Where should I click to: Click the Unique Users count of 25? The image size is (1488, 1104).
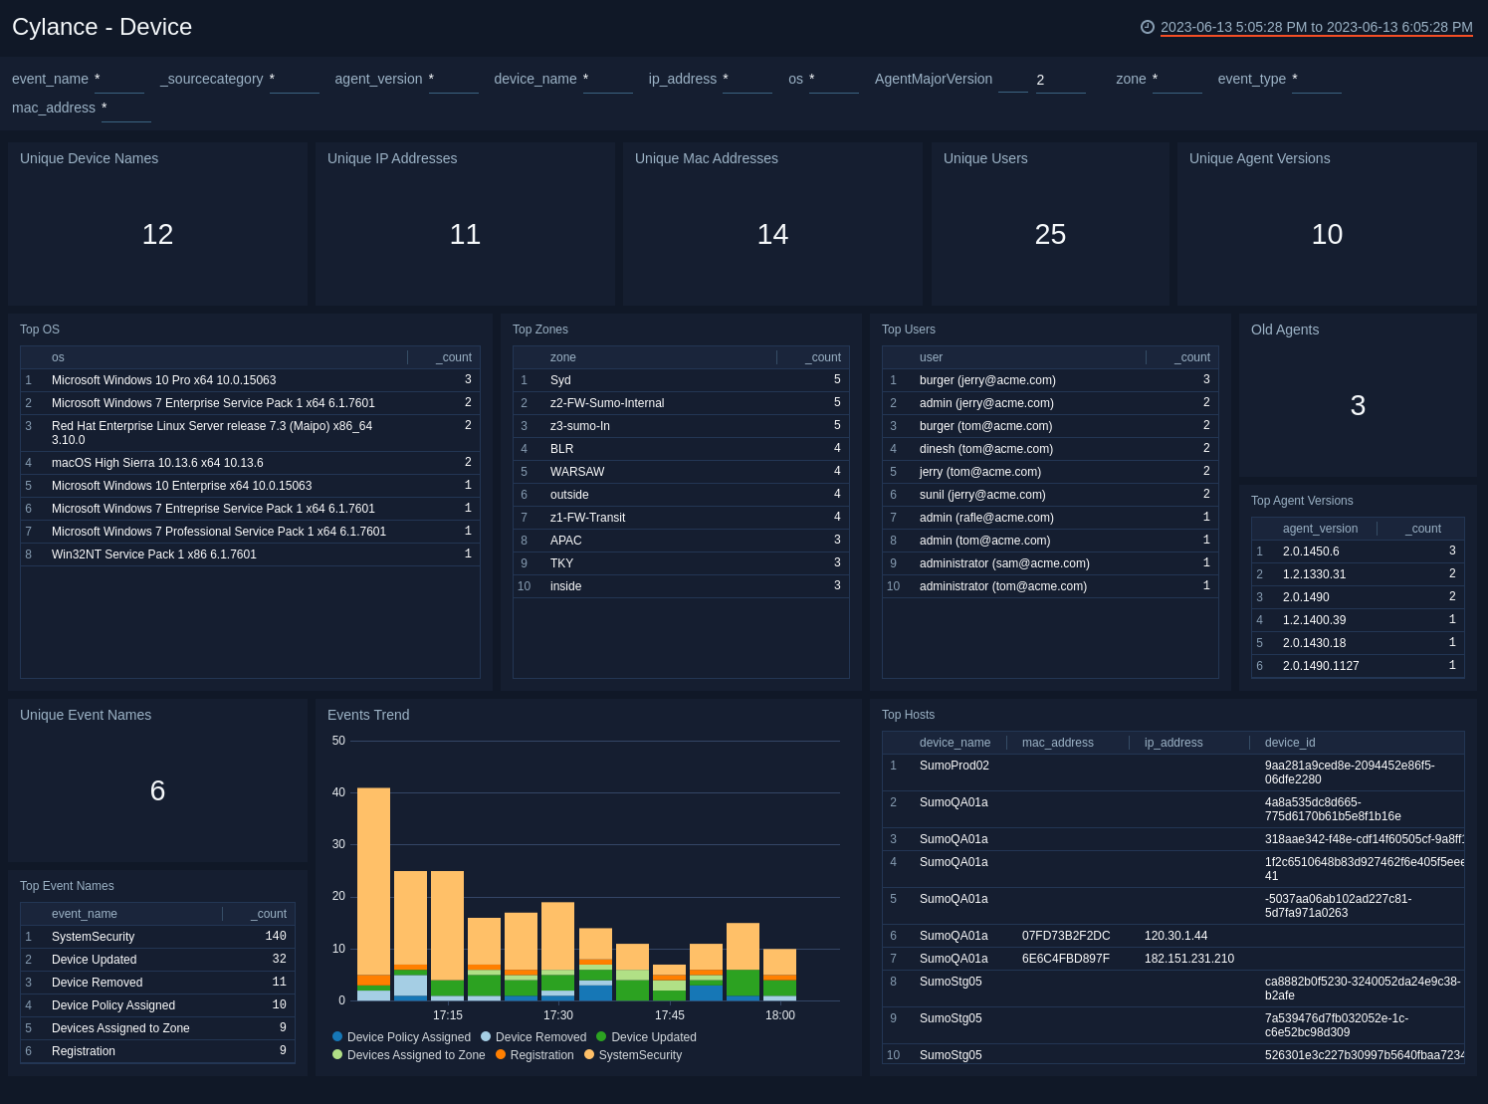pyautogui.click(x=1050, y=234)
